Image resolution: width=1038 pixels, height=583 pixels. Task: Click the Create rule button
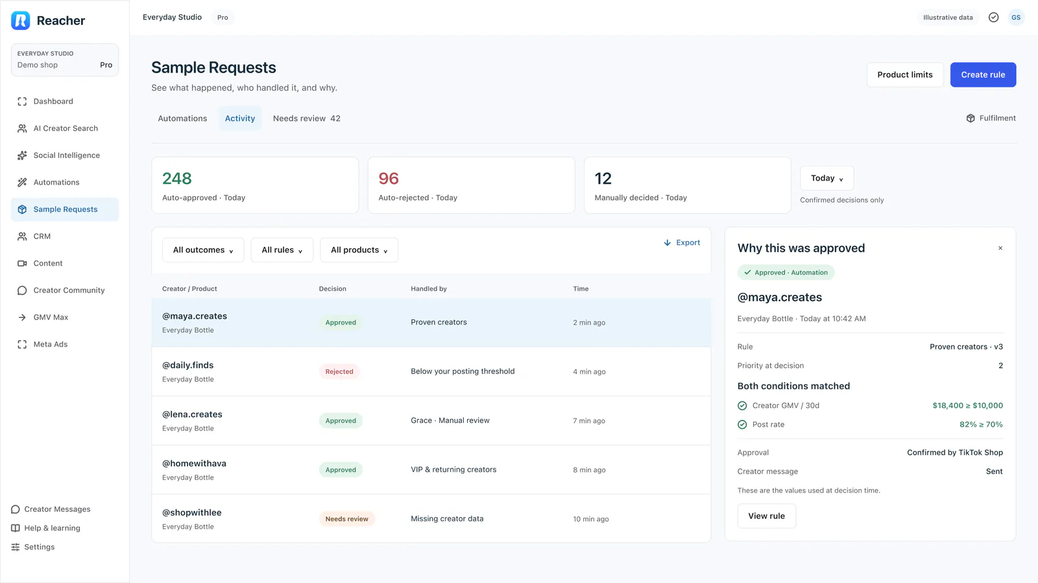pos(983,74)
